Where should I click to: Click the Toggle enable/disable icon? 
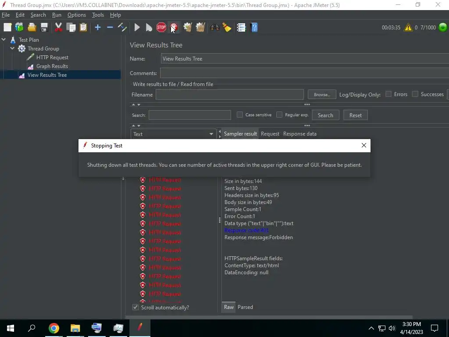(x=123, y=28)
